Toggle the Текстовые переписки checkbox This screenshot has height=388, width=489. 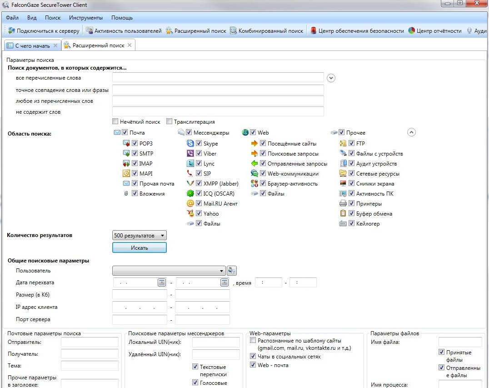(x=195, y=367)
